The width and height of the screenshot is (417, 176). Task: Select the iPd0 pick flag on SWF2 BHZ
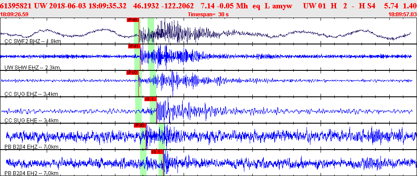click(133, 20)
